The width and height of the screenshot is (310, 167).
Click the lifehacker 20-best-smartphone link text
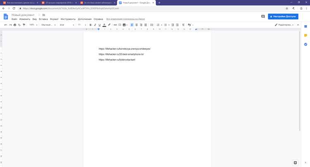(x=121, y=54)
